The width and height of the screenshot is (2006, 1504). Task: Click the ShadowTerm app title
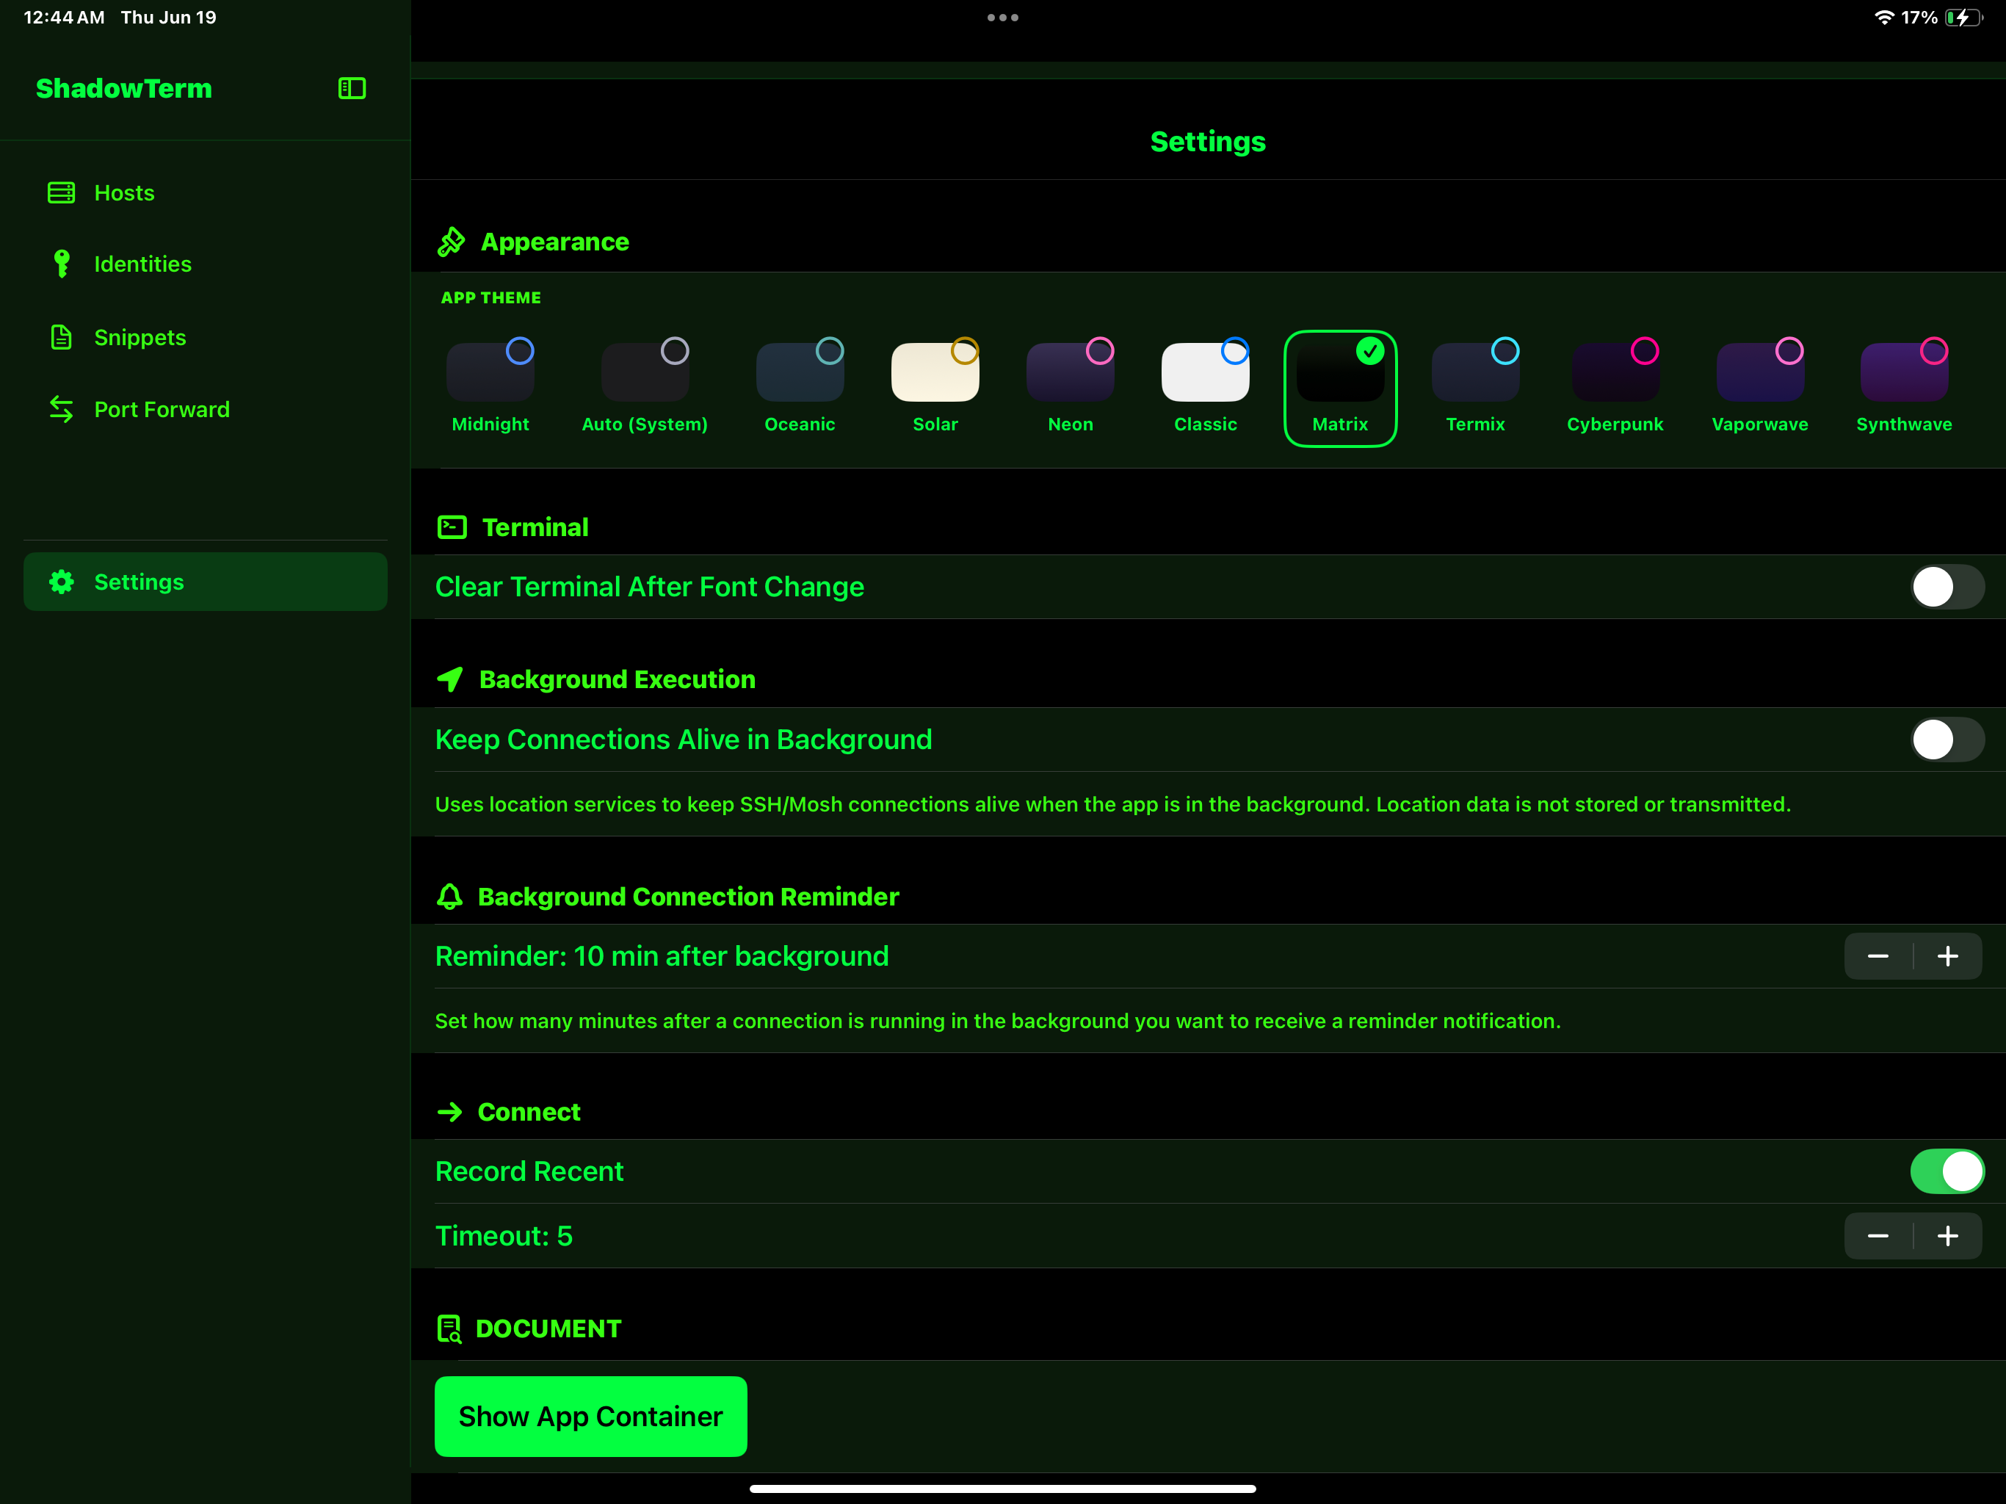[x=124, y=88]
